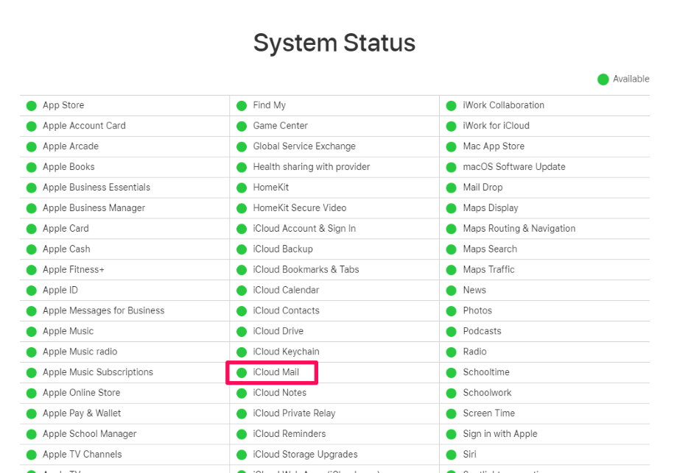
Task: Click the green dot next to Apple Pay & Wallet
Action: point(32,414)
